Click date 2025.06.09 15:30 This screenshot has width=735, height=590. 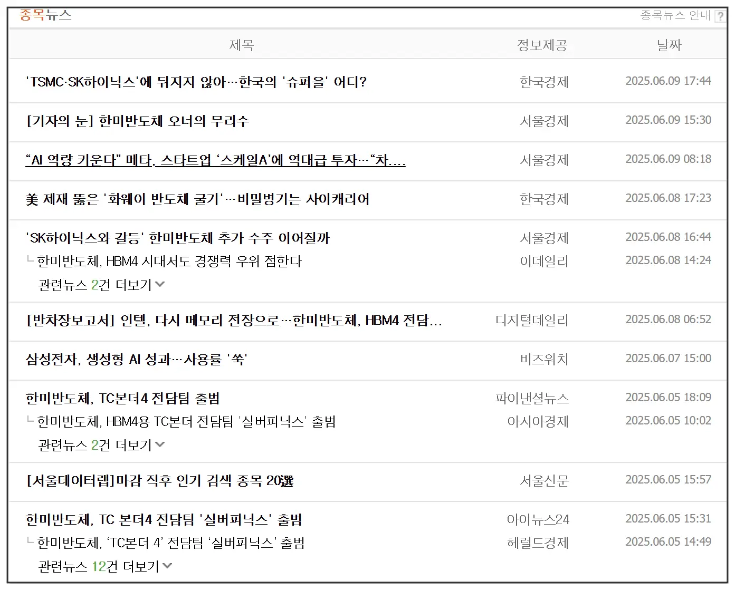coord(669,120)
